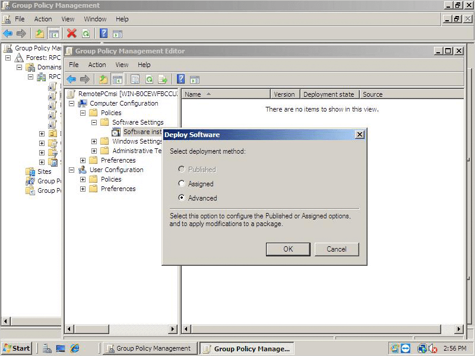Open Internet Explorer from the taskbar
This screenshot has height=356, width=475.
(75, 348)
